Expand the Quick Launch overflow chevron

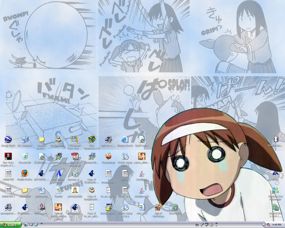tap(42, 223)
